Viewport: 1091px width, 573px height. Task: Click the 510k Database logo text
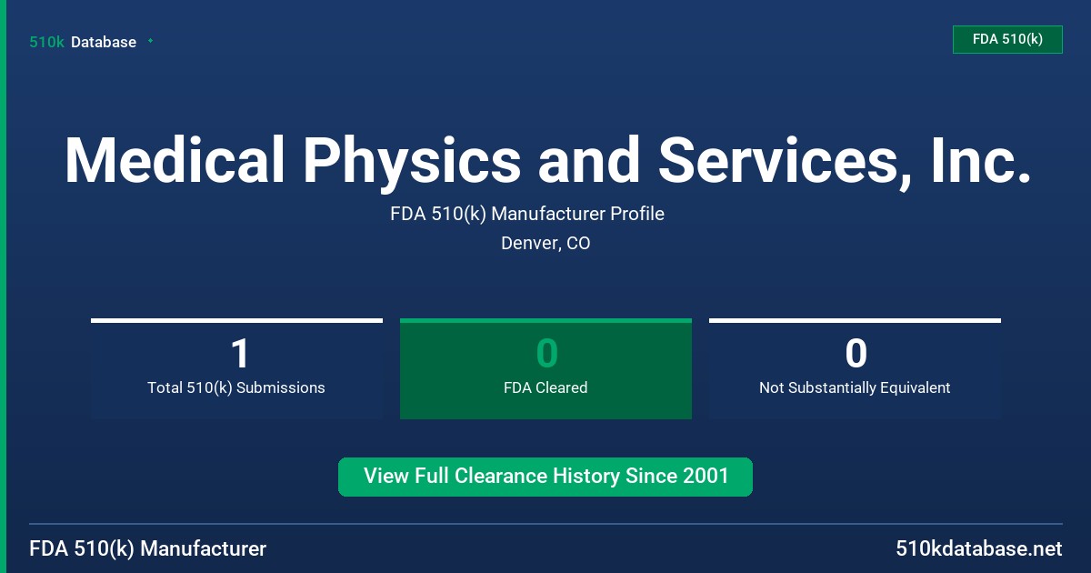(x=83, y=42)
